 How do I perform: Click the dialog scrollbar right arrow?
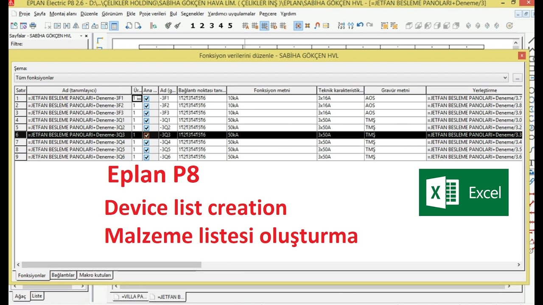[x=518, y=265]
